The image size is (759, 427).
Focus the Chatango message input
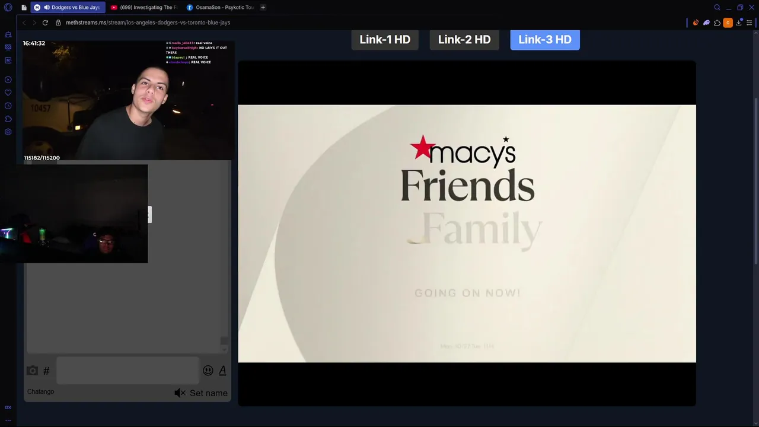pos(127,371)
